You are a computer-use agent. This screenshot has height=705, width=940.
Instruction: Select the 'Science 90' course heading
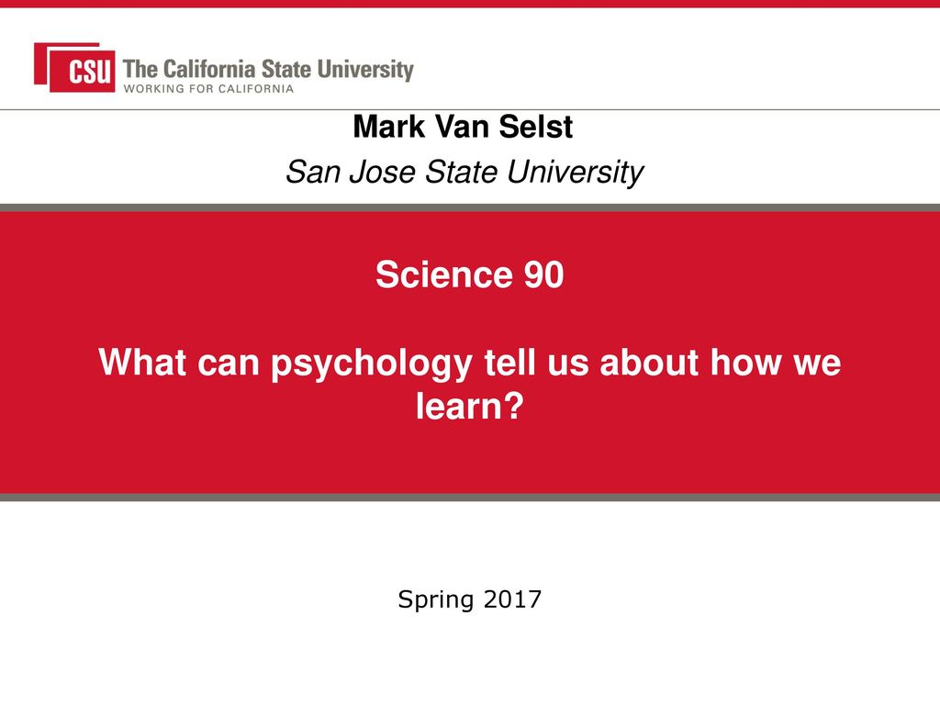(x=469, y=274)
